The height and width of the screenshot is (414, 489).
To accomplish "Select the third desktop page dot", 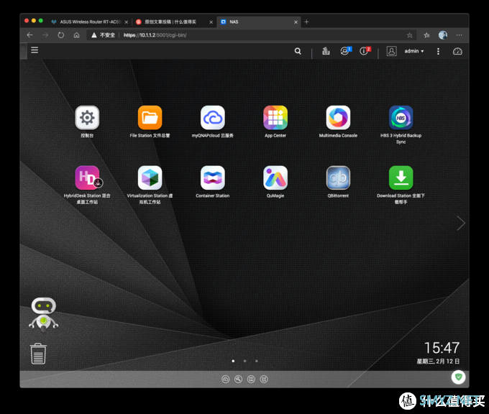I will tap(256, 361).
